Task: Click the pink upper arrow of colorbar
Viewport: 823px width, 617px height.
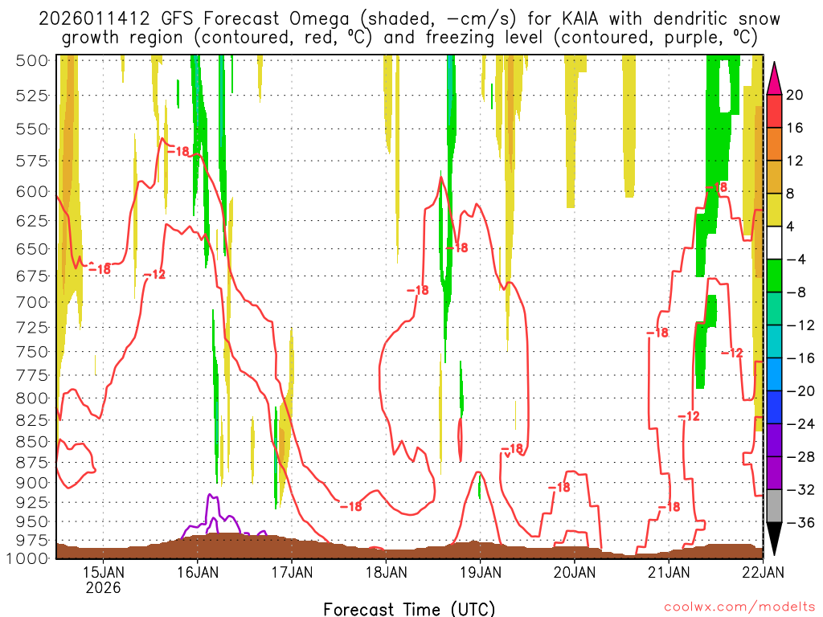Action: [x=774, y=80]
